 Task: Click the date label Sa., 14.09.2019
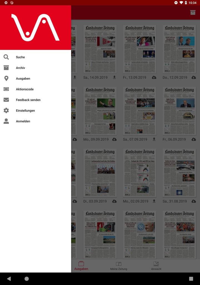coord(95,77)
